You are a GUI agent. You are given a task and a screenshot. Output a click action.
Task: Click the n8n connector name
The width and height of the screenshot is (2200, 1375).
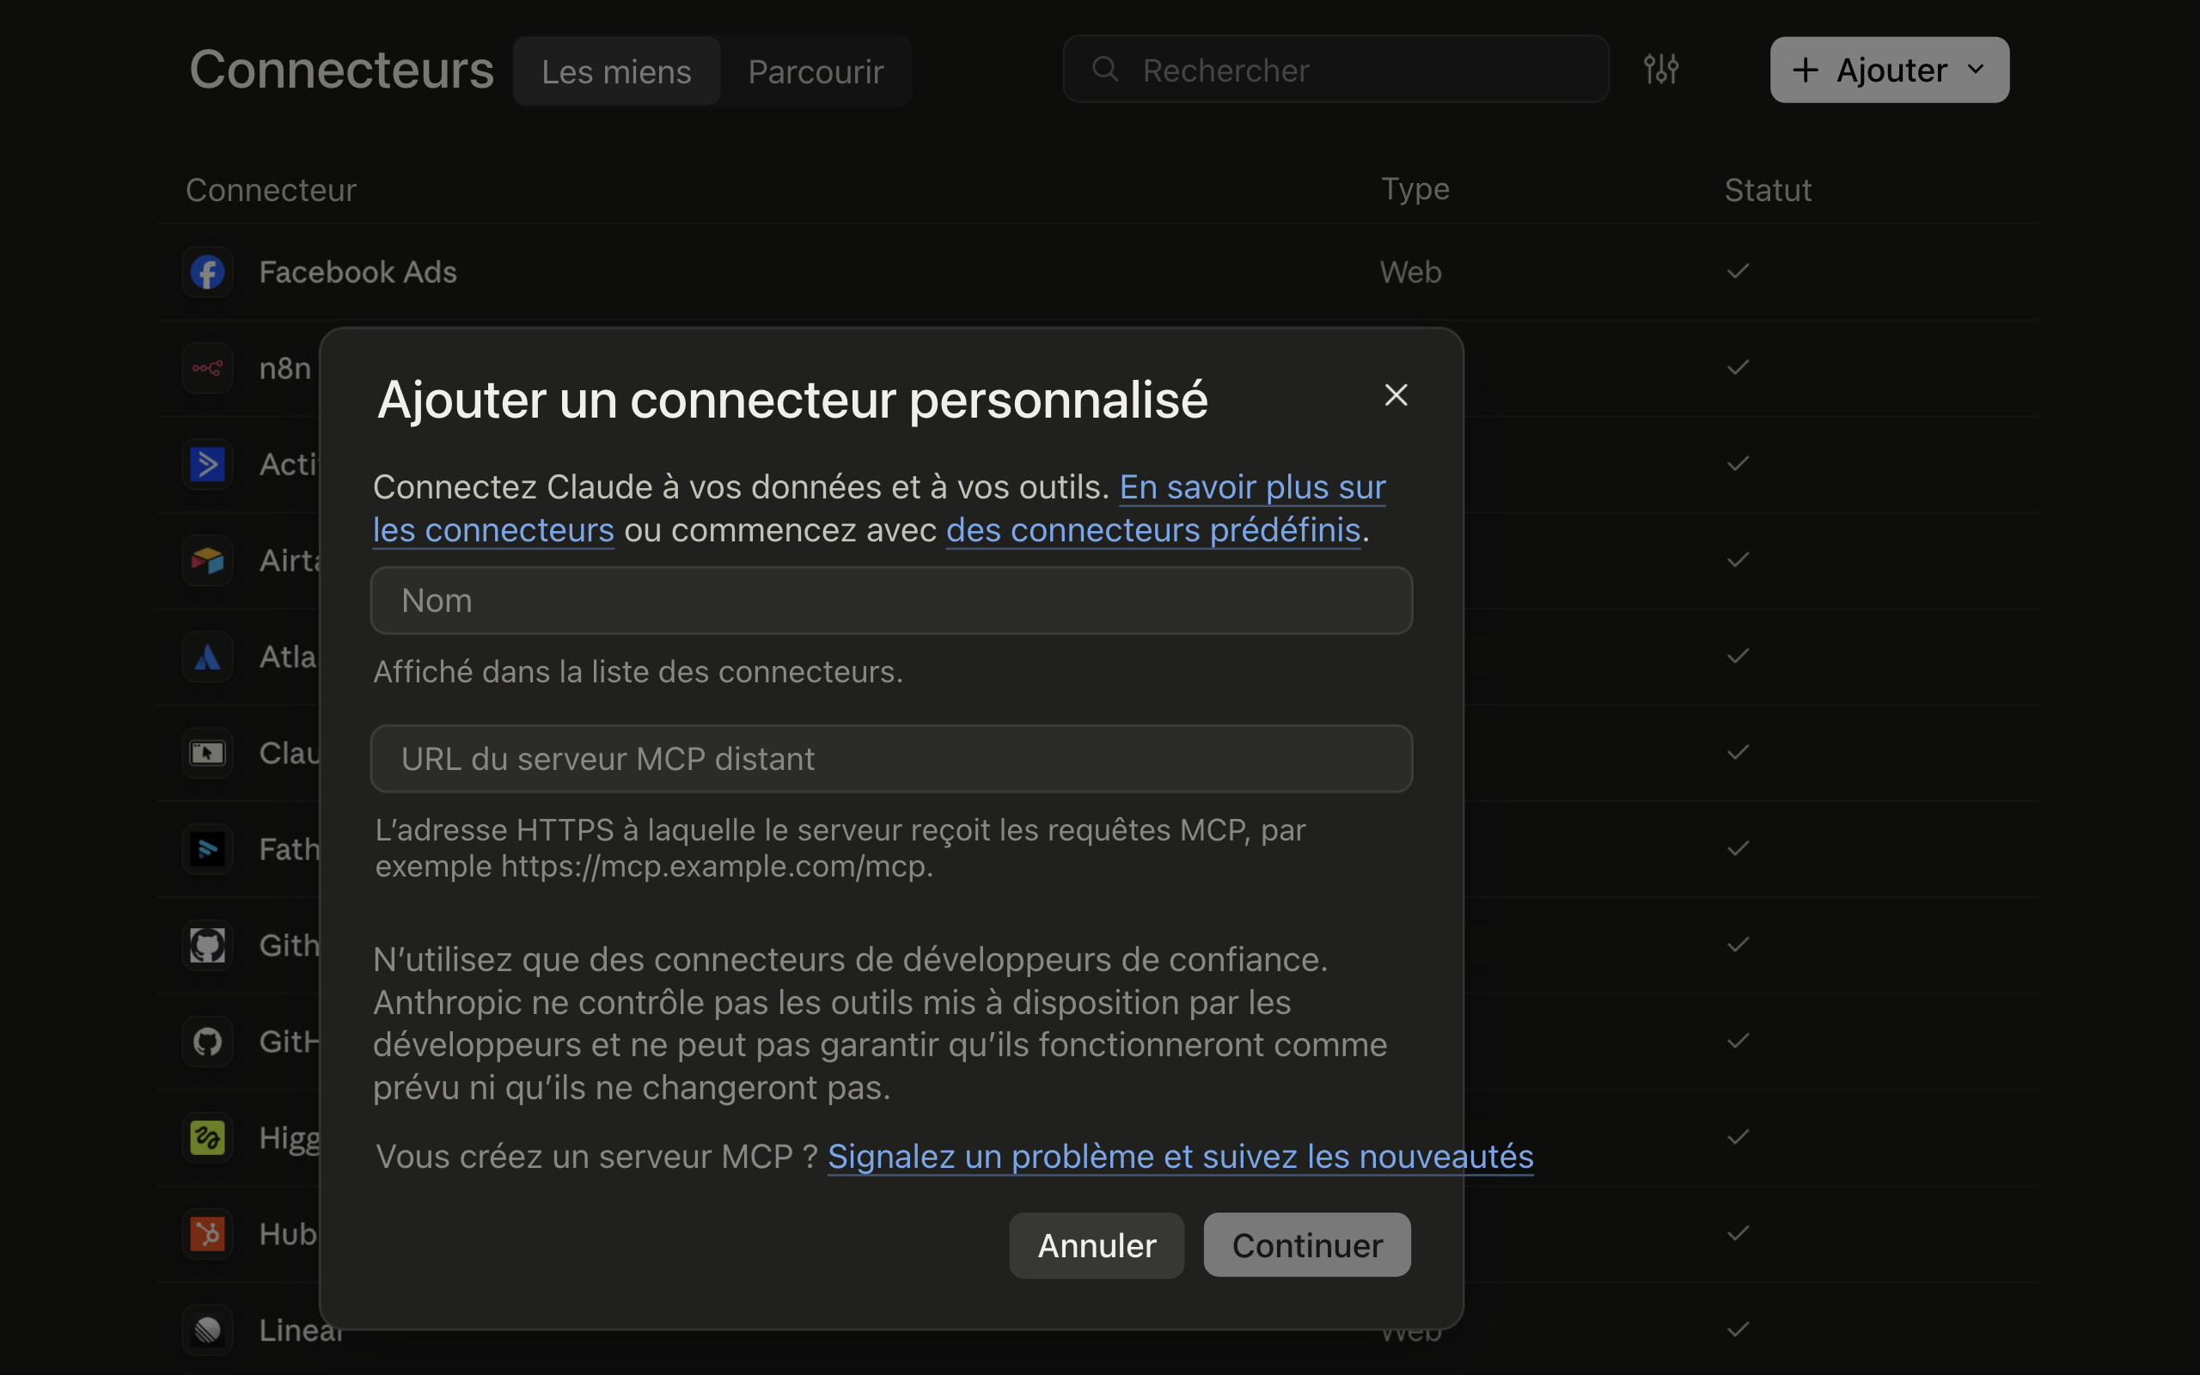[284, 369]
